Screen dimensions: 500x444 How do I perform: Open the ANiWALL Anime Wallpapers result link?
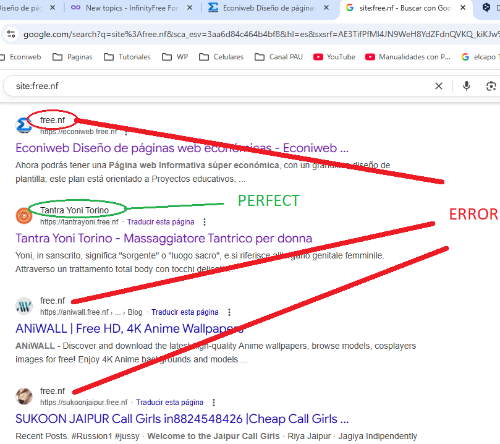coord(129,328)
